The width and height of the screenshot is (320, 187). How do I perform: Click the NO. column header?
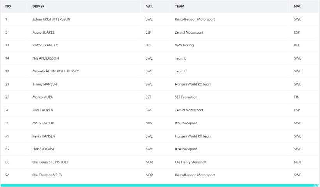[8, 6]
